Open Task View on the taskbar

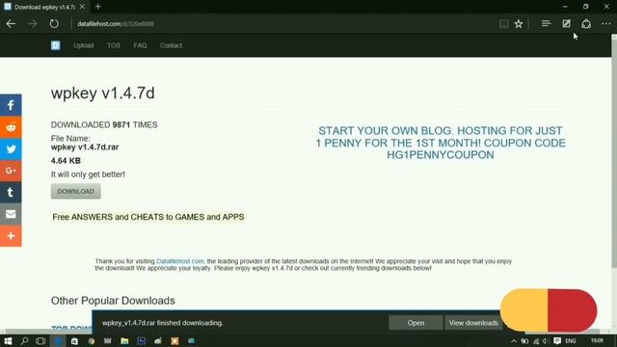pyautogui.click(x=40, y=341)
